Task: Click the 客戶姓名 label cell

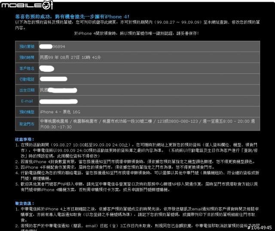Action: point(27,68)
